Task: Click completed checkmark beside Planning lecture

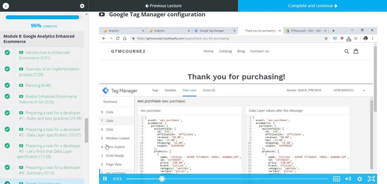Action: tap(8, 85)
